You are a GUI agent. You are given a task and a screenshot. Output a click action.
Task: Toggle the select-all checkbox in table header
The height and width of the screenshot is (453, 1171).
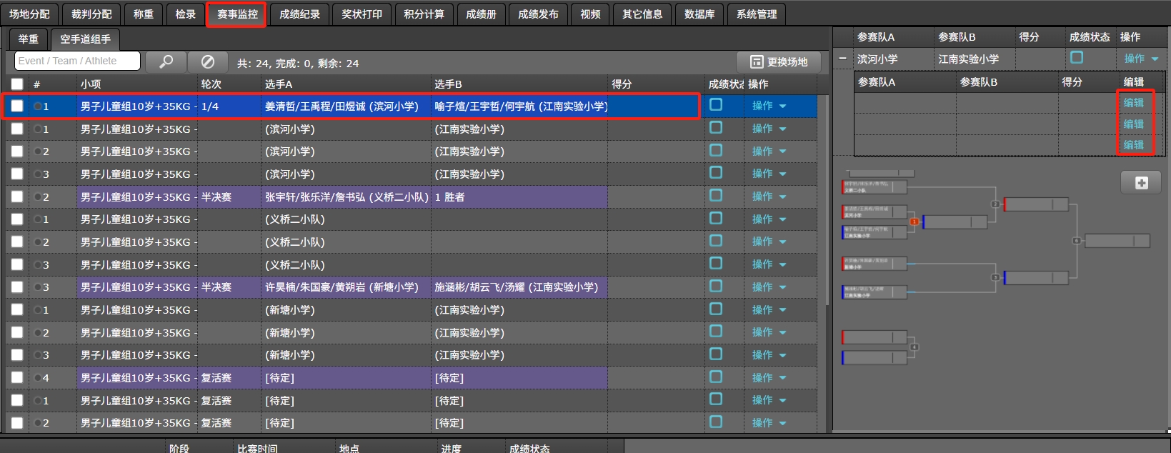17,84
